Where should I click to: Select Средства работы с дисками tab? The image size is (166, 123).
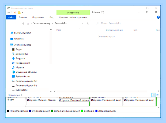(73, 17)
